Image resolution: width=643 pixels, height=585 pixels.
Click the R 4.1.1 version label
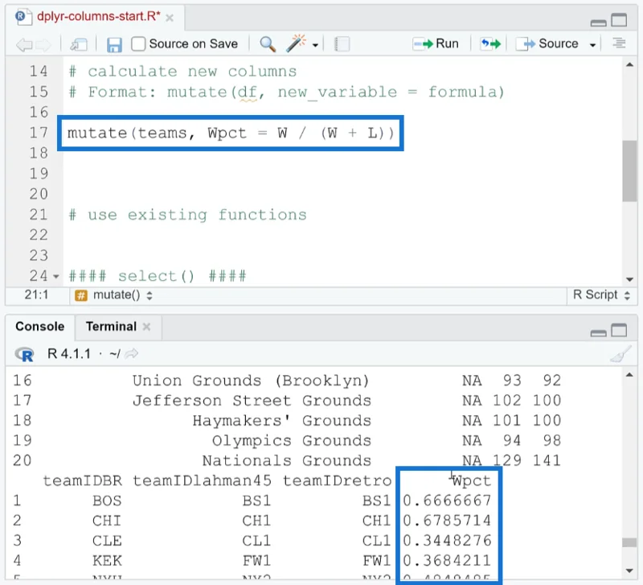click(x=69, y=353)
